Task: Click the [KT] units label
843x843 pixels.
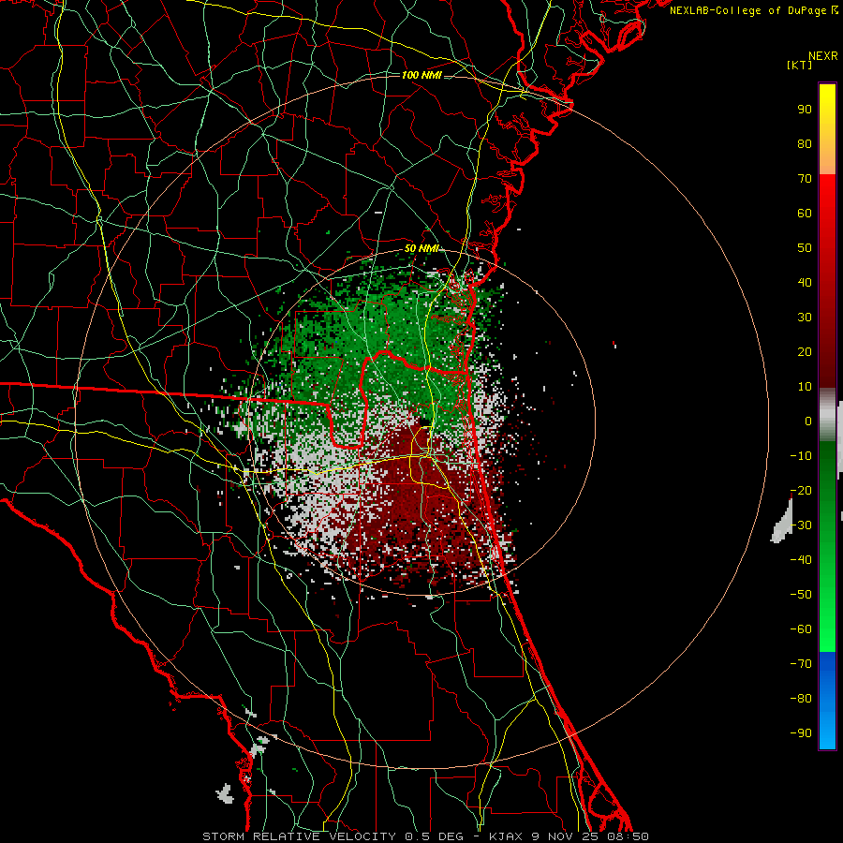Action: [800, 65]
